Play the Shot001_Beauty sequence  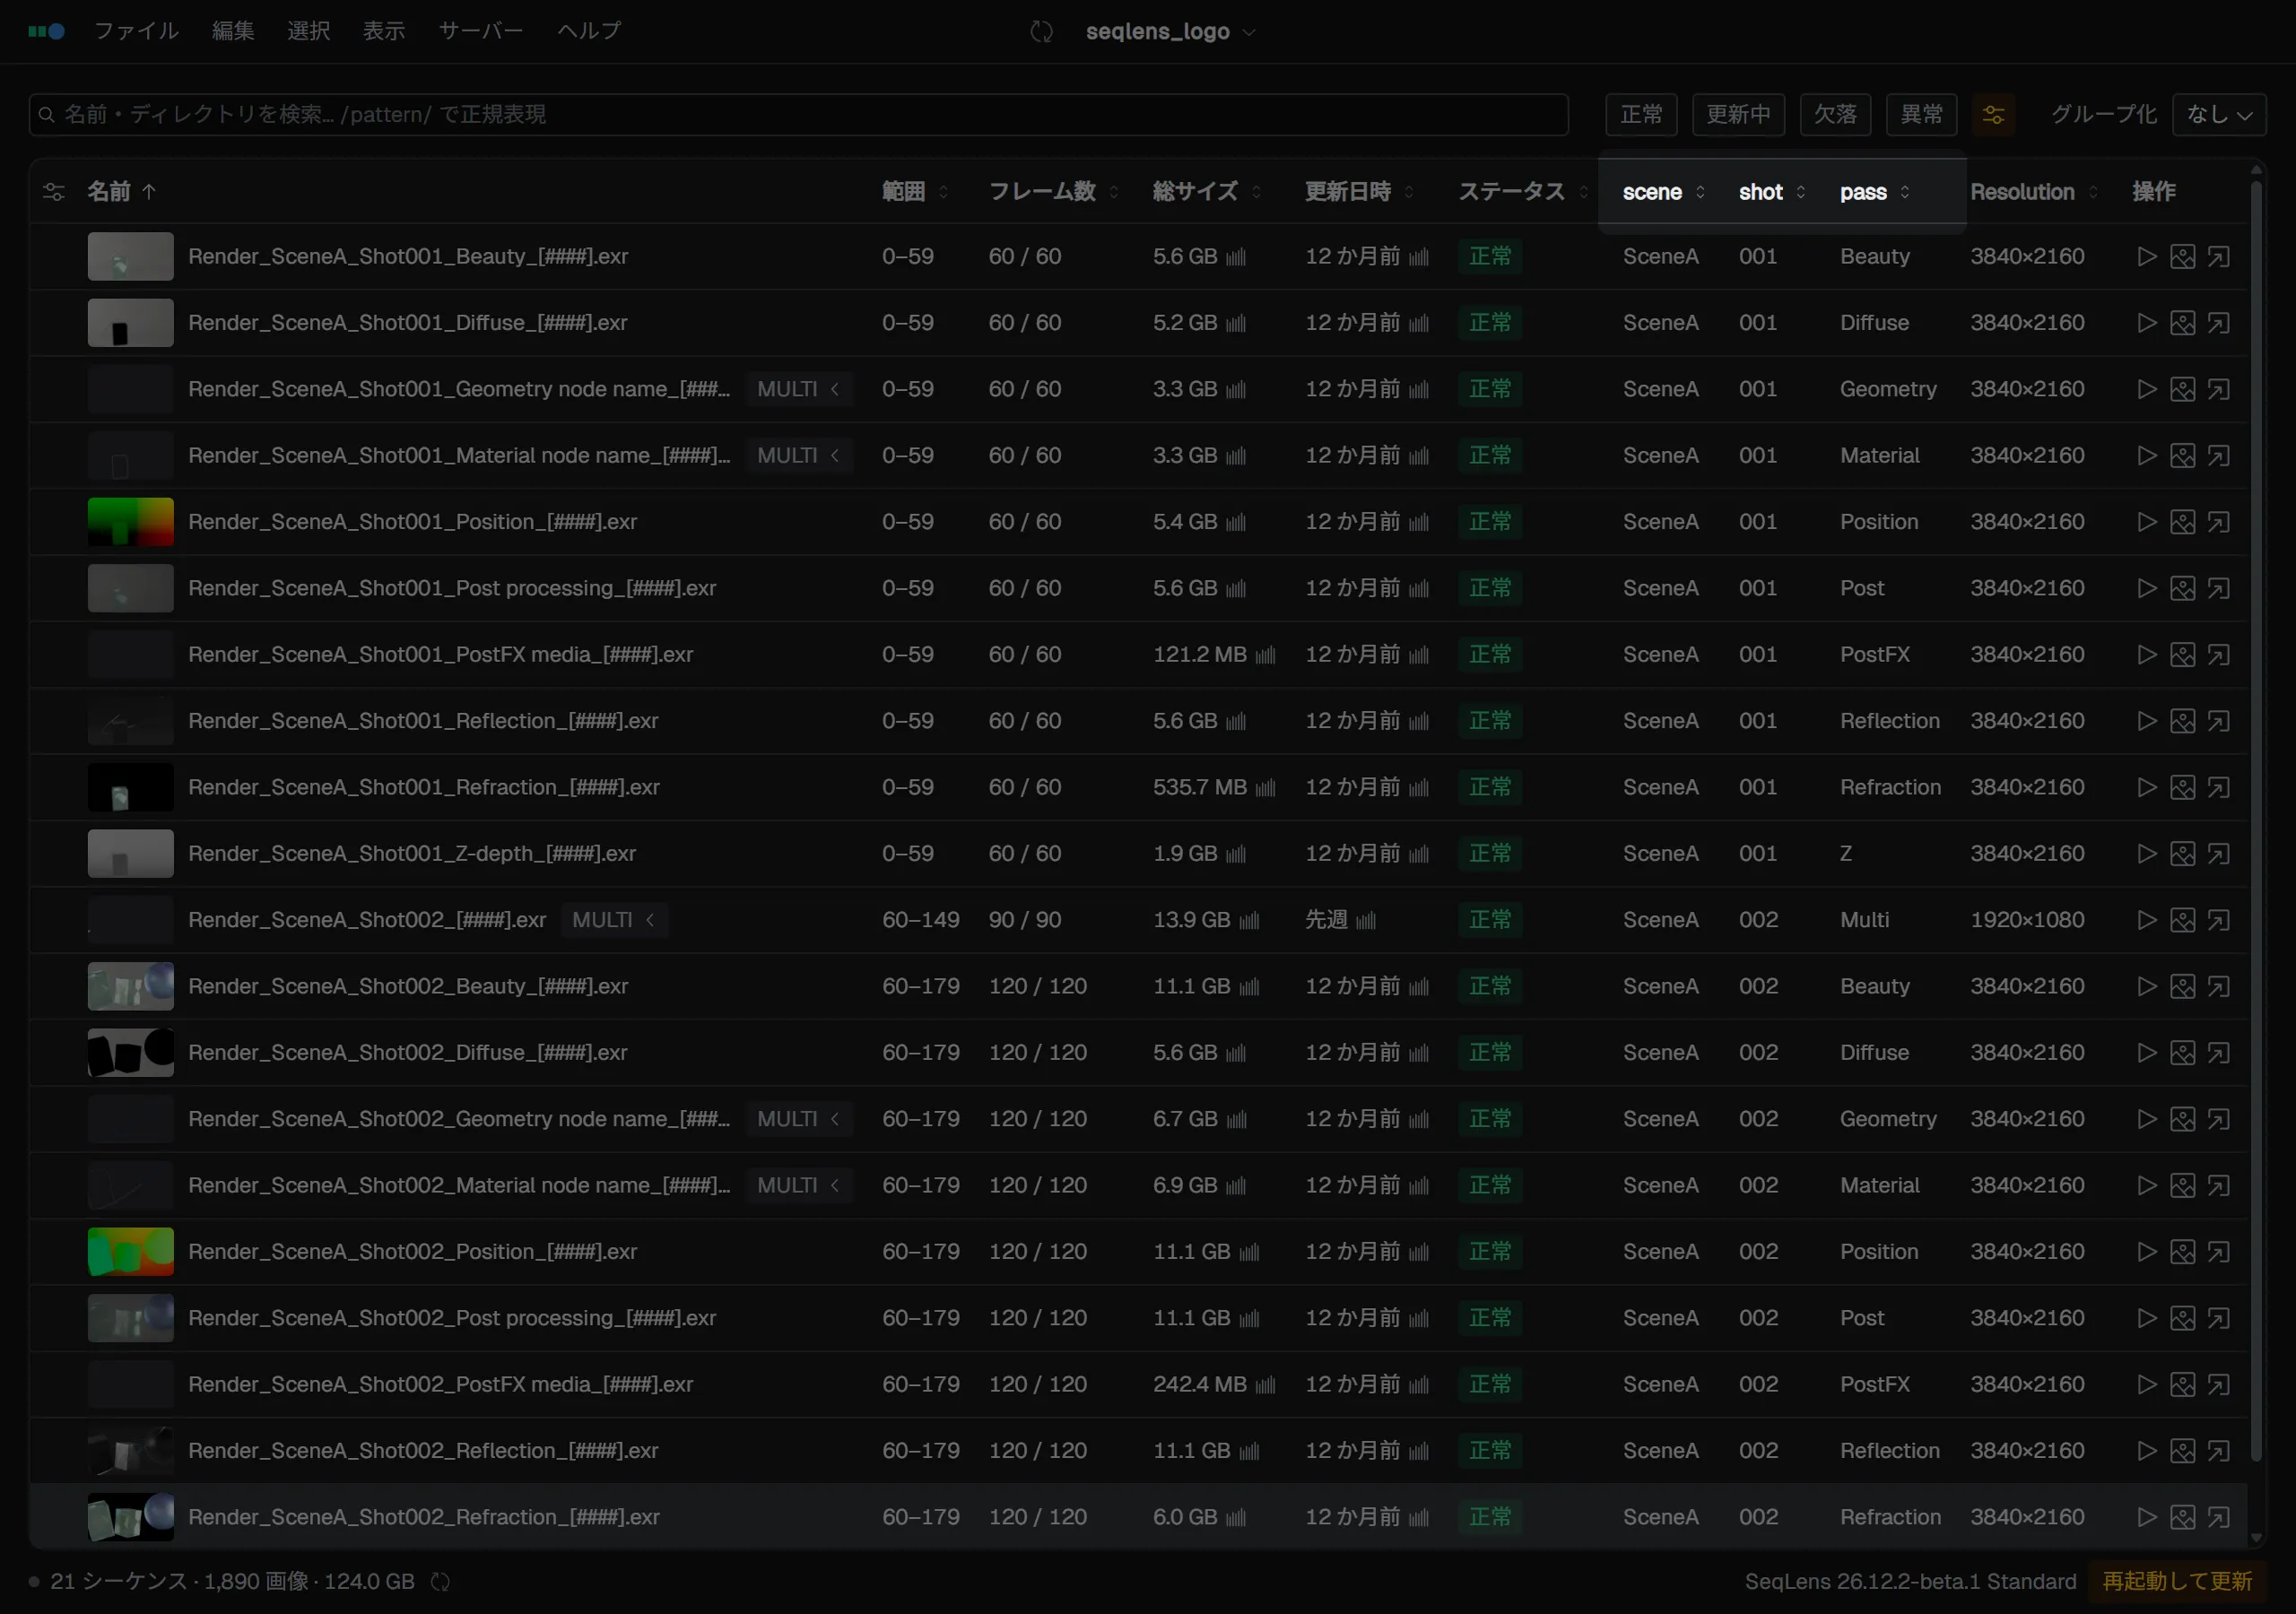point(2146,256)
